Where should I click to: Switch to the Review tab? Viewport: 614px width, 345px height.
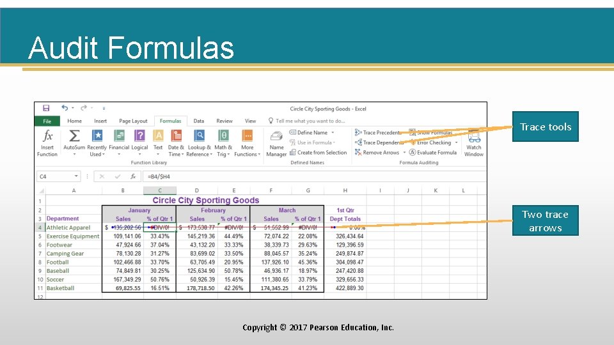click(x=224, y=121)
